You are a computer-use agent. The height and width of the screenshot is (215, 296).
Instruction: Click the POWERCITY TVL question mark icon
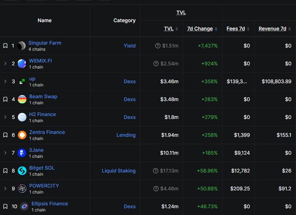click(156, 188)
